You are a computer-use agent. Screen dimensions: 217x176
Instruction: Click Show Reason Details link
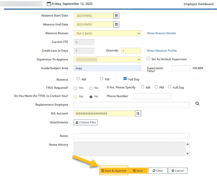[x=161, y=33]
